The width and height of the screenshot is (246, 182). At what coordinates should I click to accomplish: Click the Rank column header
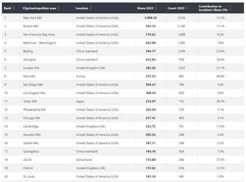(x=7, y=8)
